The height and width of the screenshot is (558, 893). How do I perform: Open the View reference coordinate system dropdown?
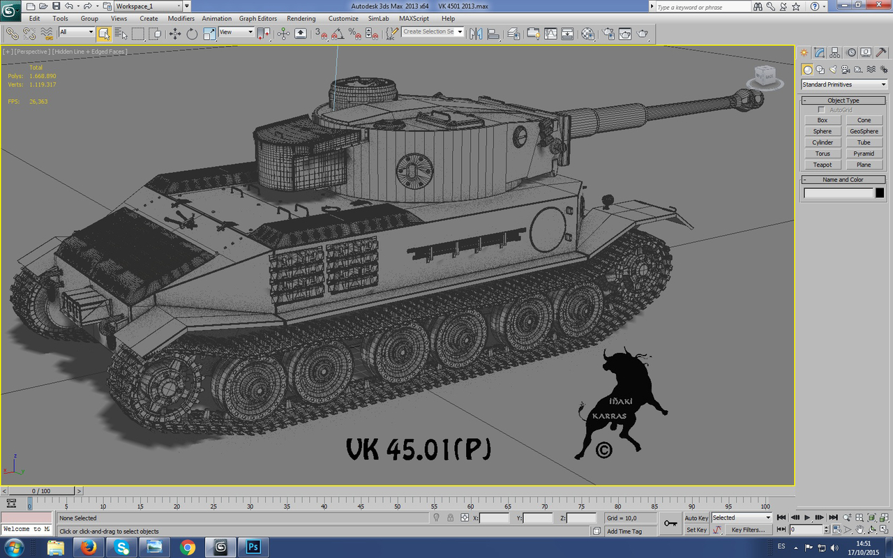[235, 32]
